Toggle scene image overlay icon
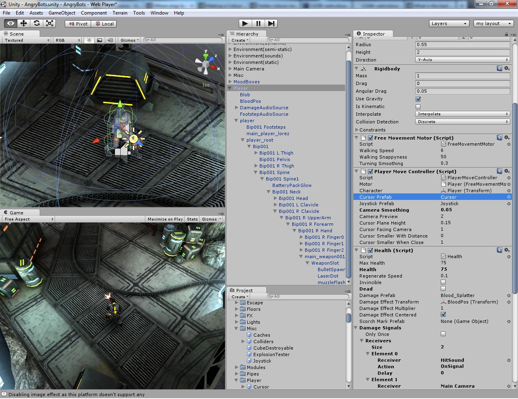The width and height of the screenshot is (518, 399). click(x=100, y=40)
